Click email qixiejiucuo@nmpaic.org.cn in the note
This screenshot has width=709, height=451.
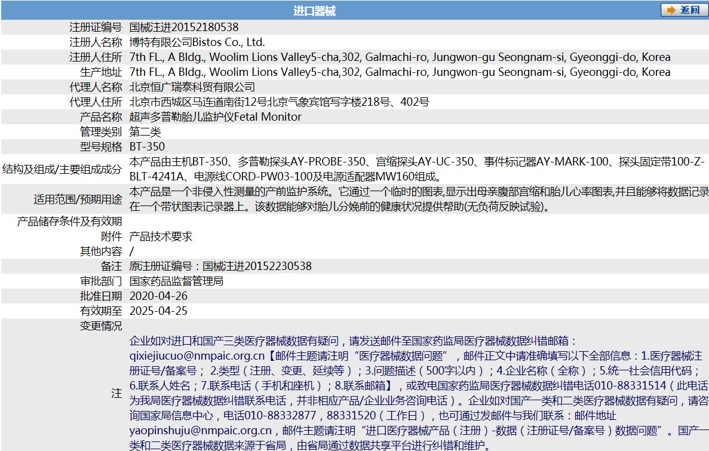pos(197,355)
